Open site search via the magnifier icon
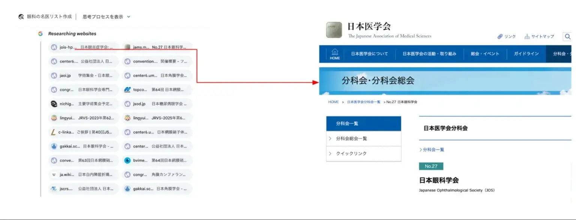 pyautogui.click(x=567, y=36)
